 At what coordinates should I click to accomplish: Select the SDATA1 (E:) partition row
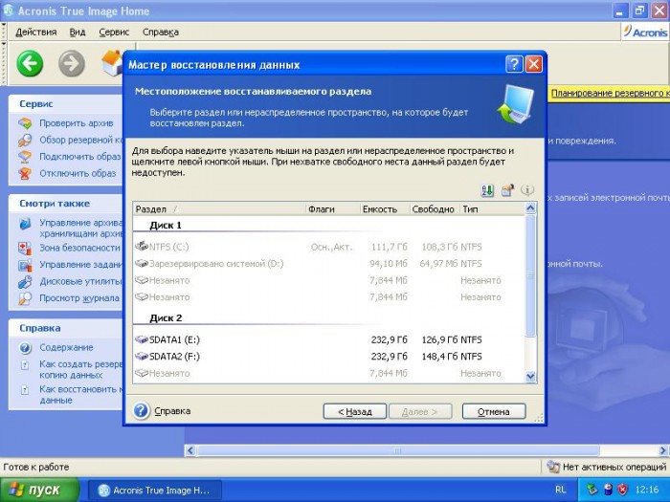pos(328,339)
